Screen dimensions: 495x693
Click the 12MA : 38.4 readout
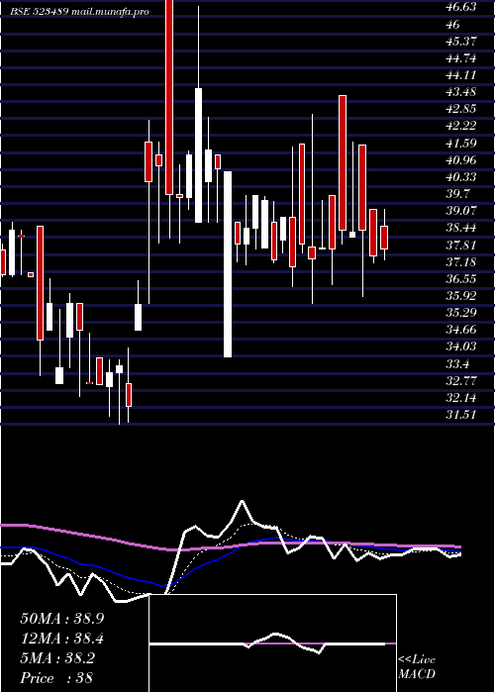[x=62, y=639]
